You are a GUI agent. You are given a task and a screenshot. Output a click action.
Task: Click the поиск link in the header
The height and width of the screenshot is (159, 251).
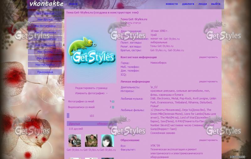[x=73, y=4]
